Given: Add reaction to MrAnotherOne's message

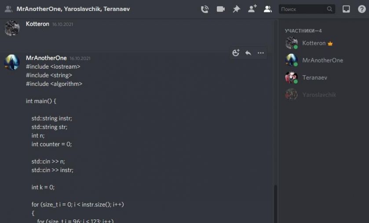Looking at the screenshot, I should tap(236, 53).
